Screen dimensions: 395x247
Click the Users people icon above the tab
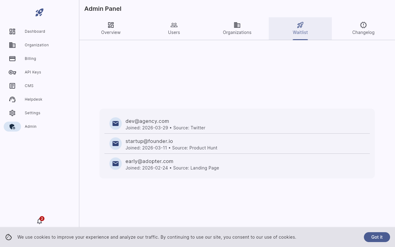tap(174, 25)
